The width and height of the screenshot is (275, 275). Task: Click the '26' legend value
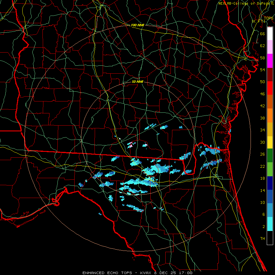click(x=262, y=154)
